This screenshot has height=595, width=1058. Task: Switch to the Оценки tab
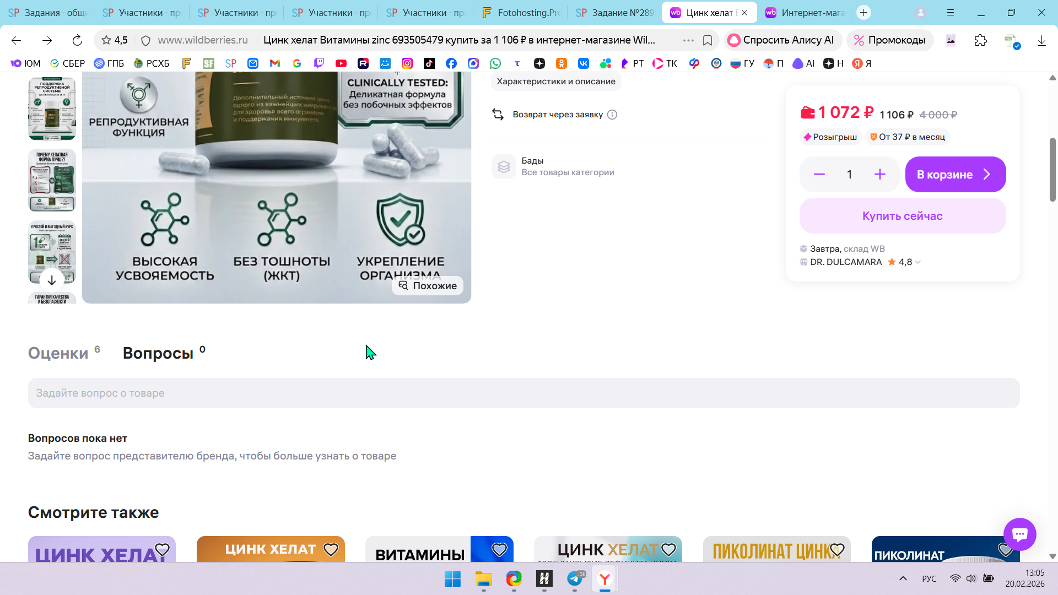click(58, 353)
